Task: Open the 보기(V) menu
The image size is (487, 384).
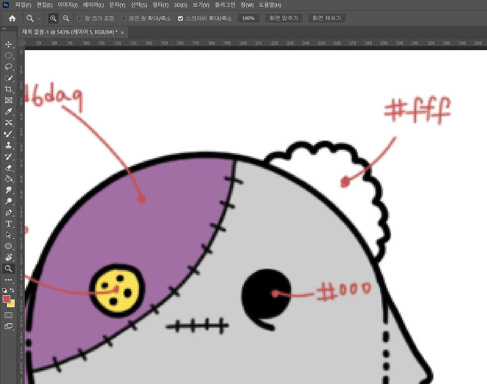Action: pyautogui.click(x=201, y=5)
